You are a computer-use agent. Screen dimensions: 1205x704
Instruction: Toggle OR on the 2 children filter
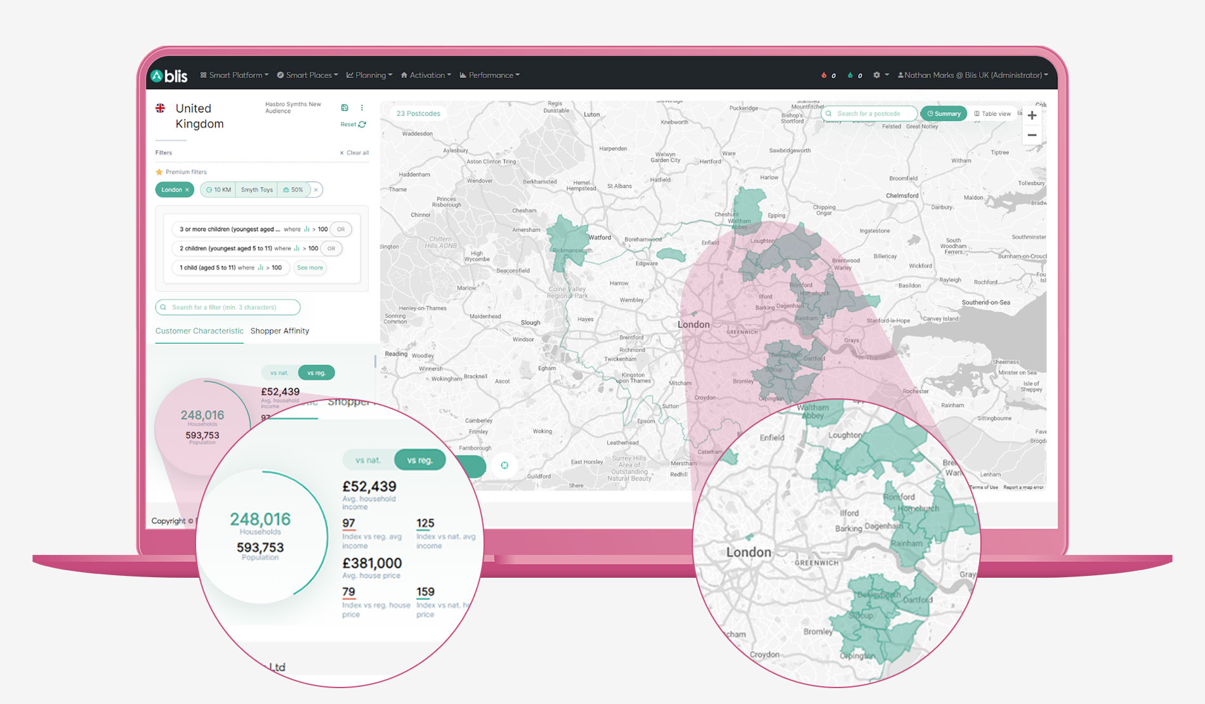[331, 248]
